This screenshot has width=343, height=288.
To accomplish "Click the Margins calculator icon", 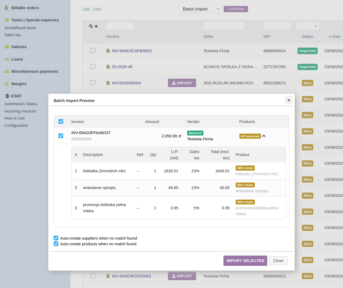I will point(7,84).
